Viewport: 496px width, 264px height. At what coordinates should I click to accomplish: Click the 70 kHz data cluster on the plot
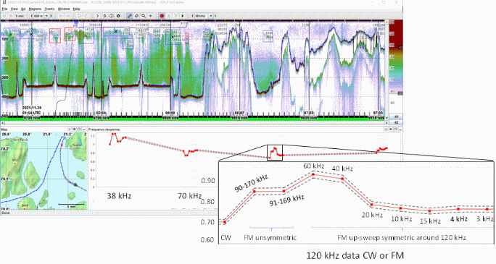tap(191, 153)
